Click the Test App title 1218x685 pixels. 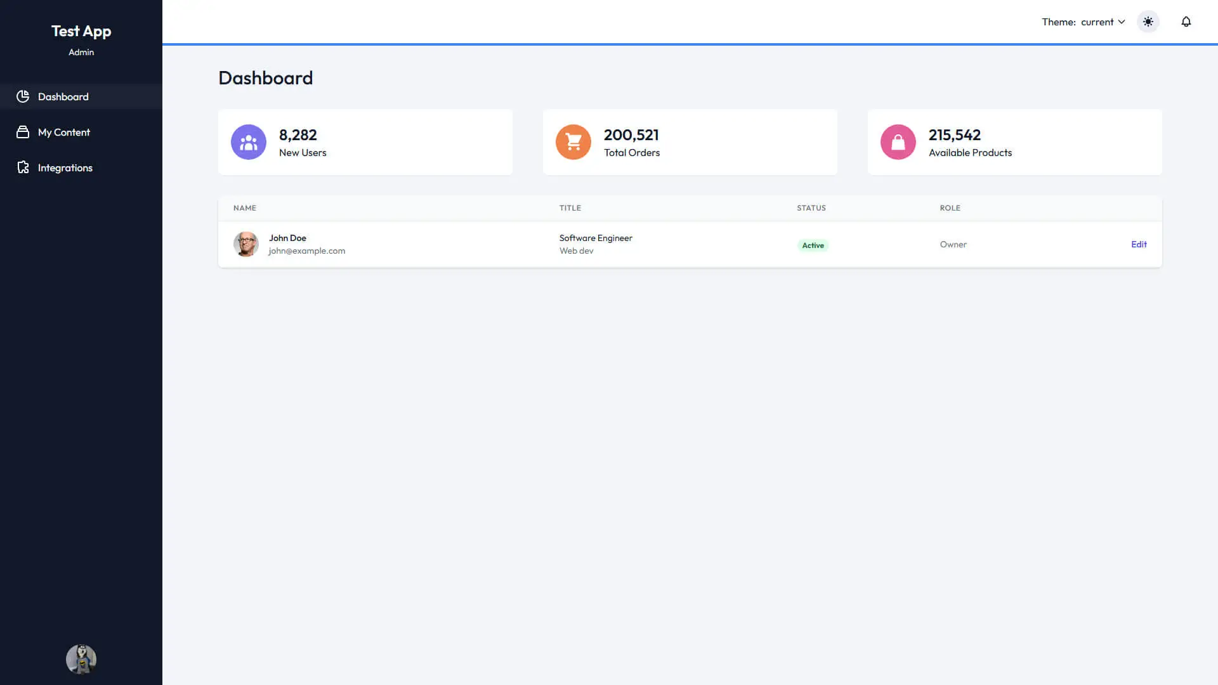(81, 30)
